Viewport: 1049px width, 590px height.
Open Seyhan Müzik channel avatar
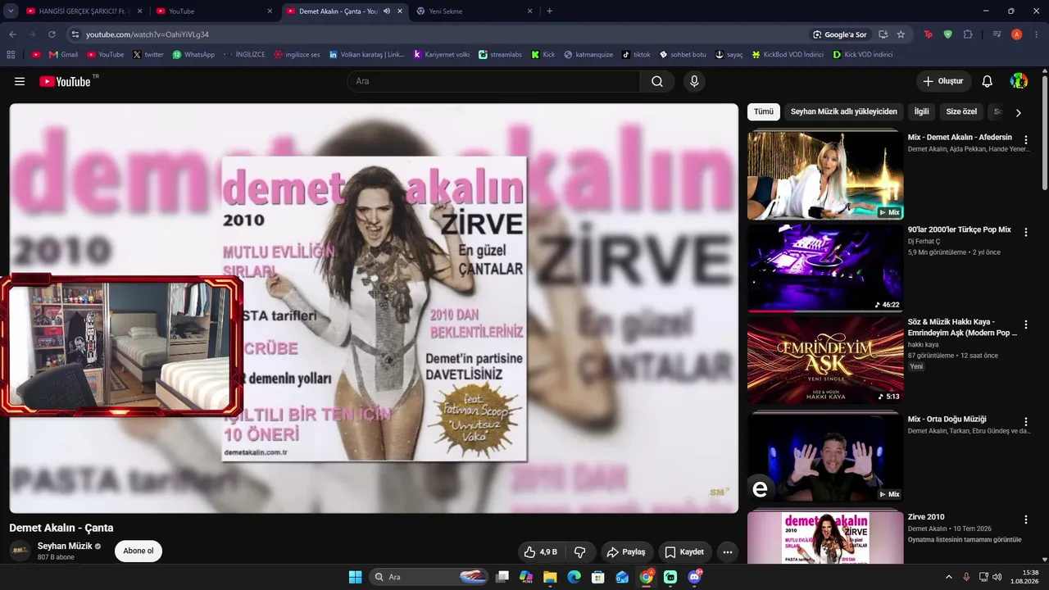click(x=20, y=551)
